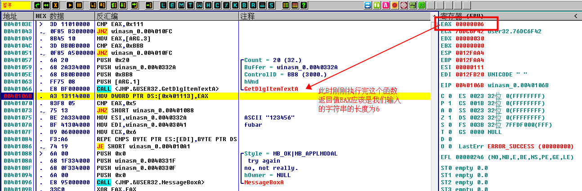Select the JNZ SHORT winasm_0.00401088 row

coord(215,111)
